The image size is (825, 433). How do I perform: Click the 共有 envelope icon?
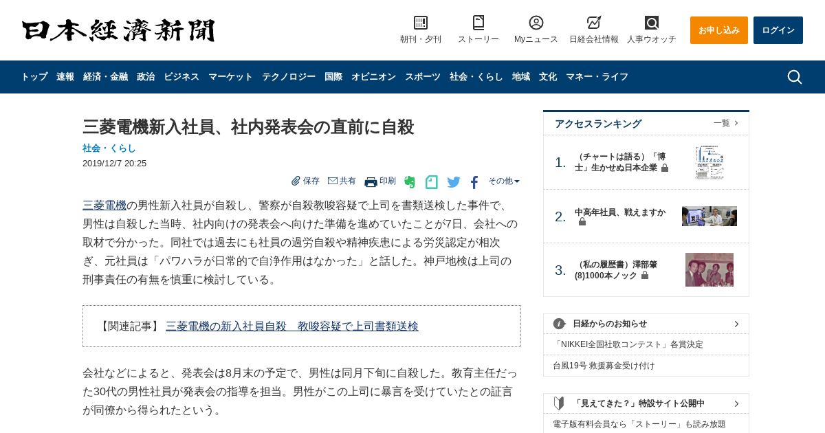click(x=333, y=181)
